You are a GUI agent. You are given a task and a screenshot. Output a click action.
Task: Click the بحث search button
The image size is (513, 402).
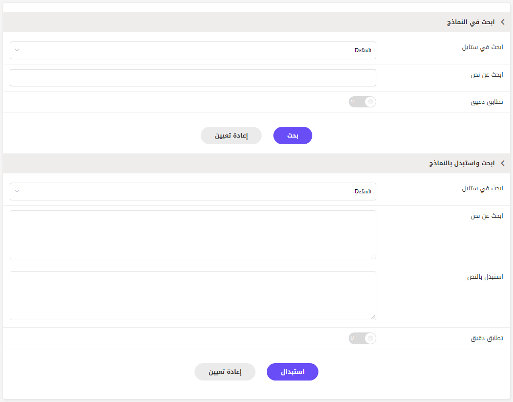click(x=293, y=136)
